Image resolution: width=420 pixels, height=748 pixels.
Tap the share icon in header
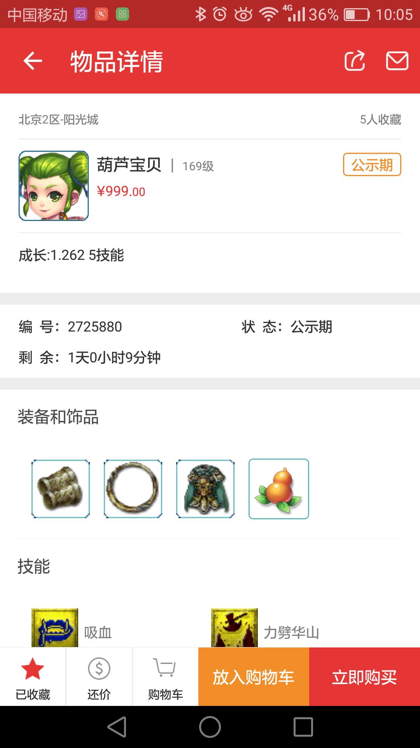click(355, 61)
